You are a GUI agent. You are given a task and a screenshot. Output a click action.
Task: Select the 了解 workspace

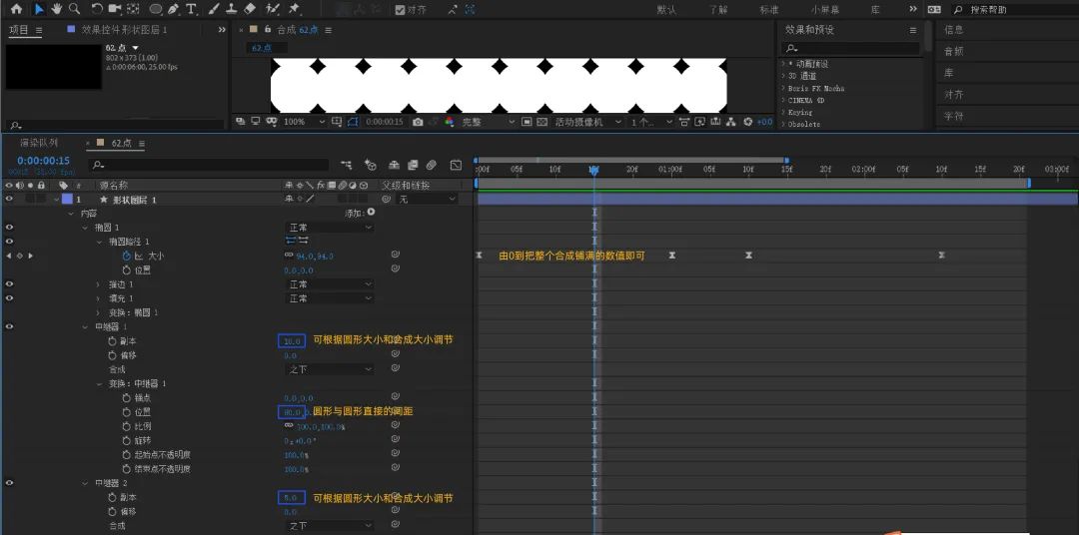[x=718, y=10]
